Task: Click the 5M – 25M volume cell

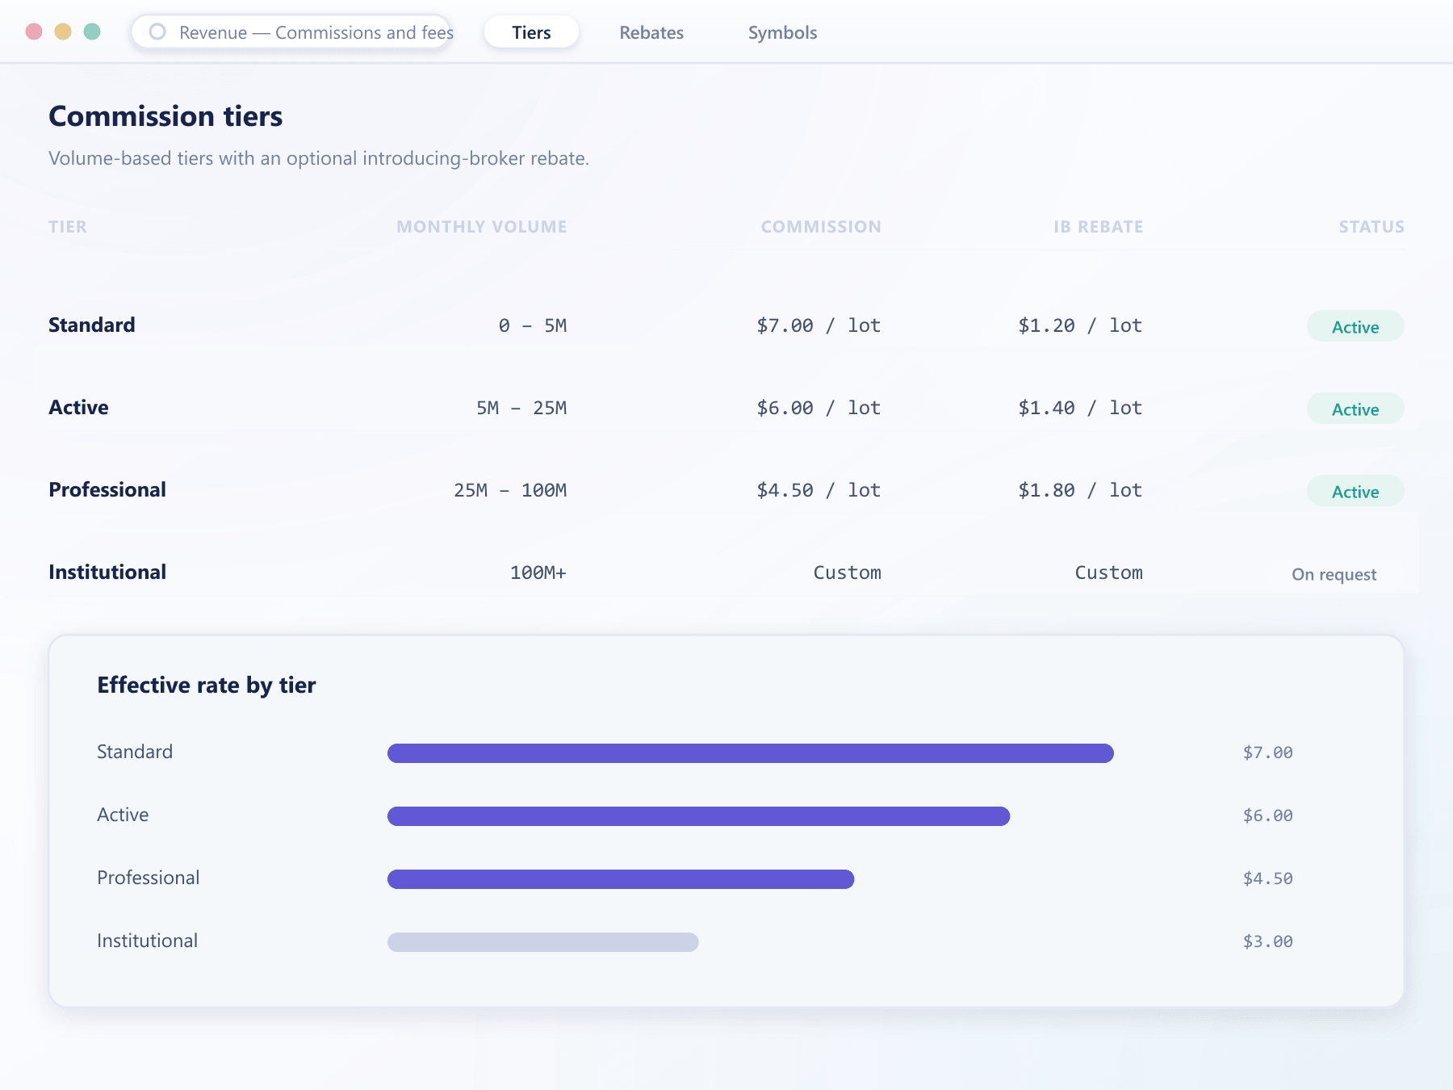Action: [x=521, y=408]
